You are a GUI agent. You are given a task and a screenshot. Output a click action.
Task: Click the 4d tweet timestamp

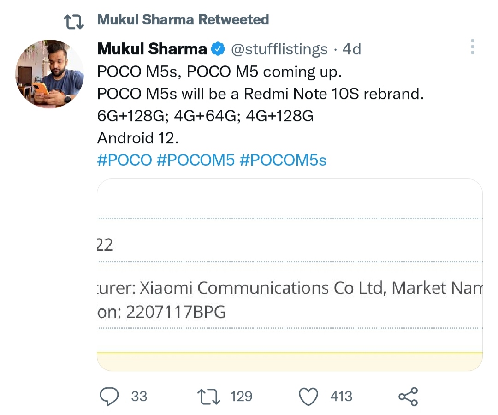[352, 49]
